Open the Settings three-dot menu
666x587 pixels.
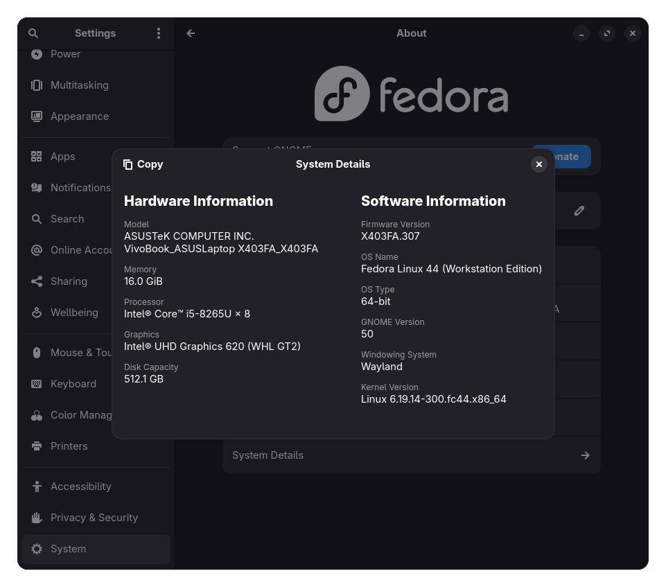[x=159, y=33]
